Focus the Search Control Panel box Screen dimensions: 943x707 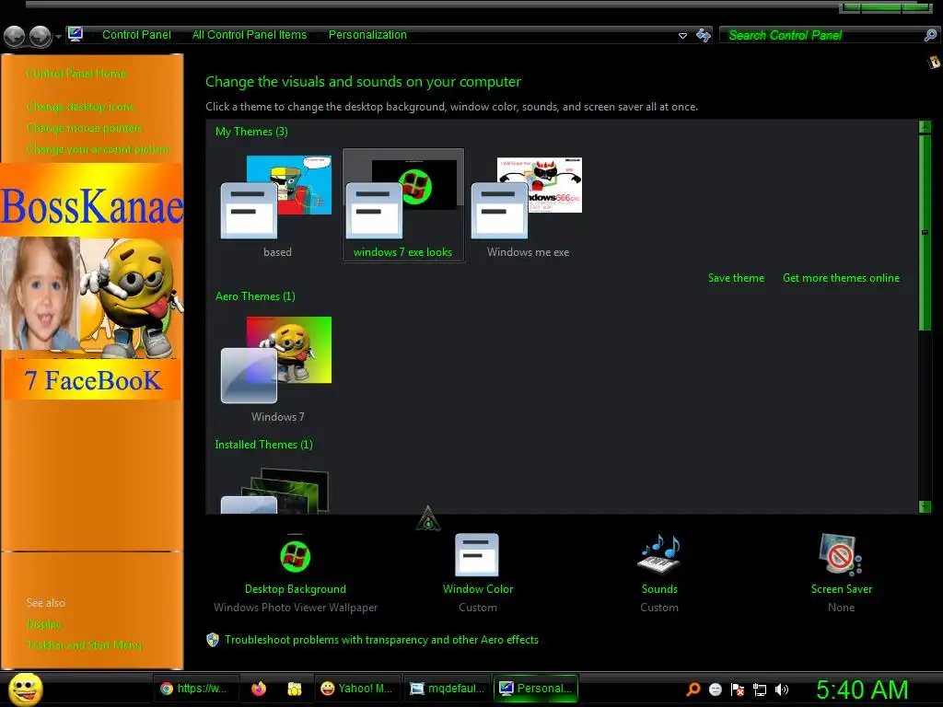tap(821, 35)
